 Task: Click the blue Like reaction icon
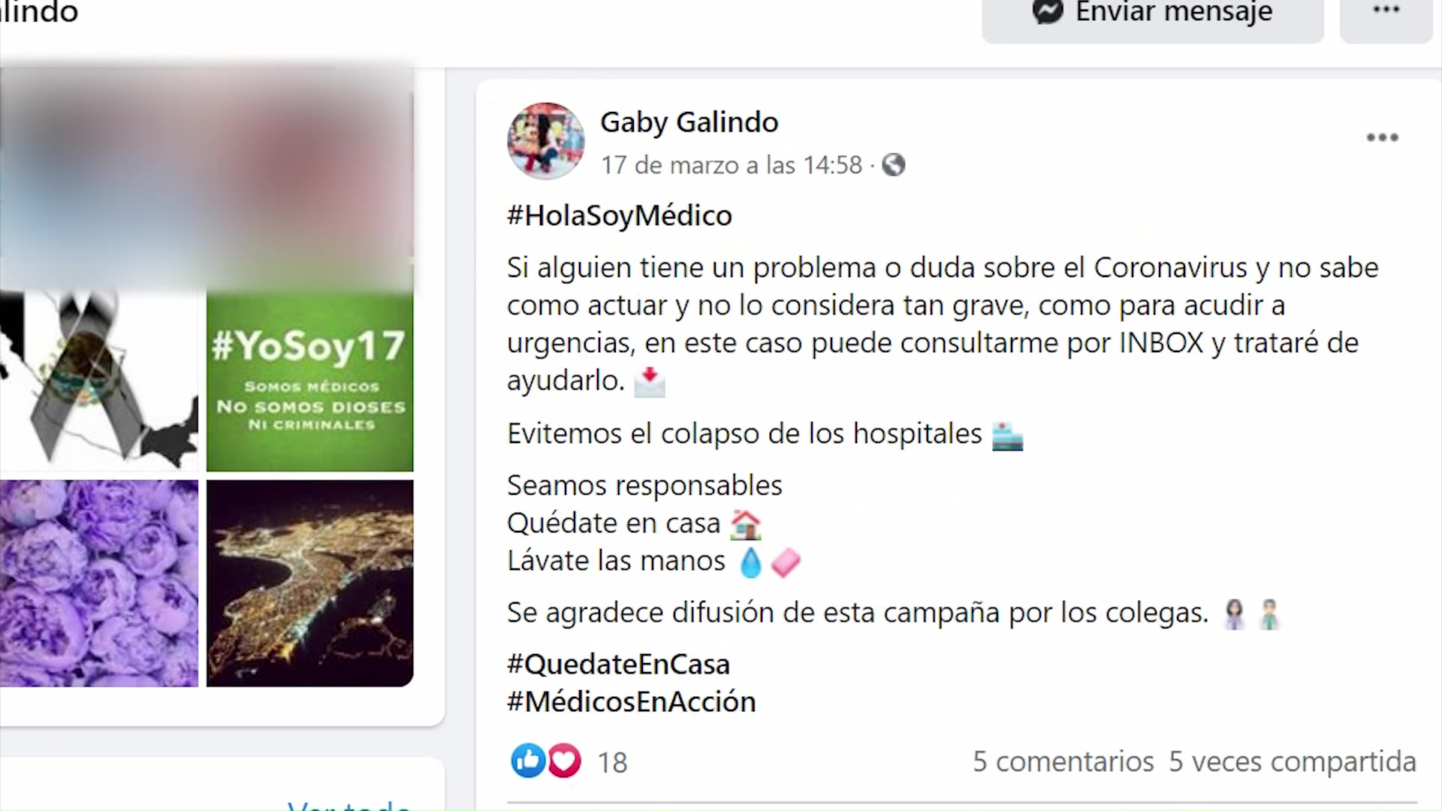(x=528, y=761)
